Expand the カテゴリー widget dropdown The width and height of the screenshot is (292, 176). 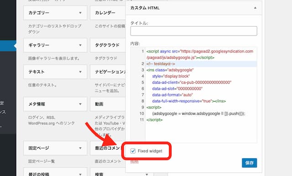coord(80,13)
